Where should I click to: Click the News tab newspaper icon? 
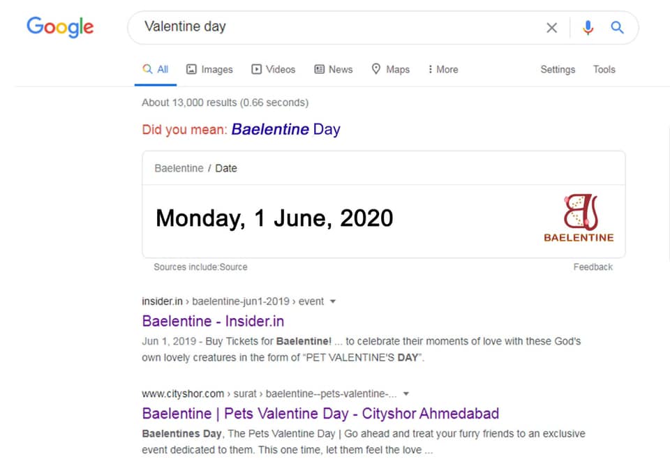click(319, 69)
